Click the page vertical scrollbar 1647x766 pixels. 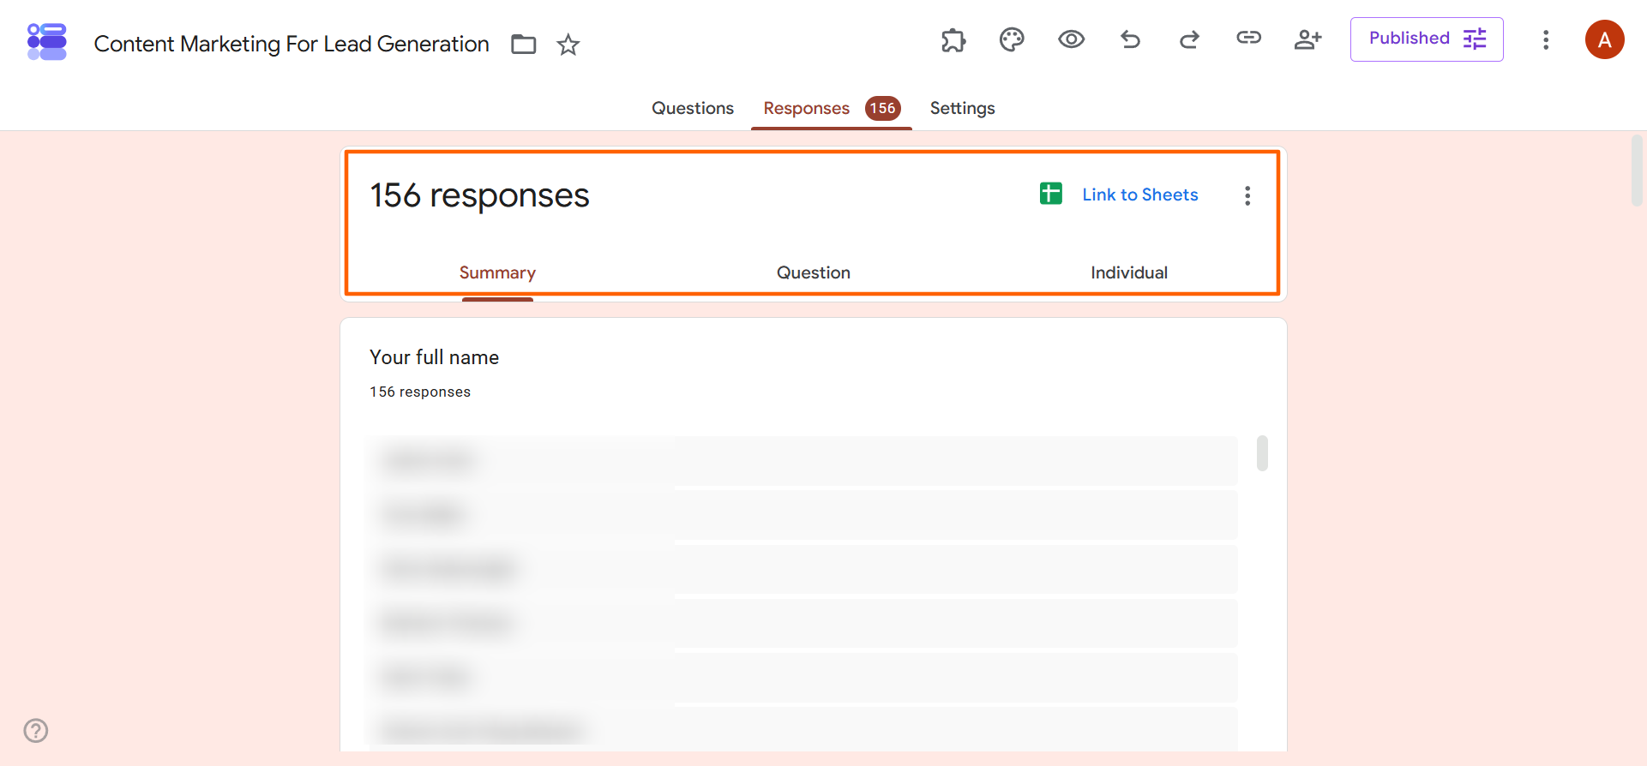tap(1637, 170)
